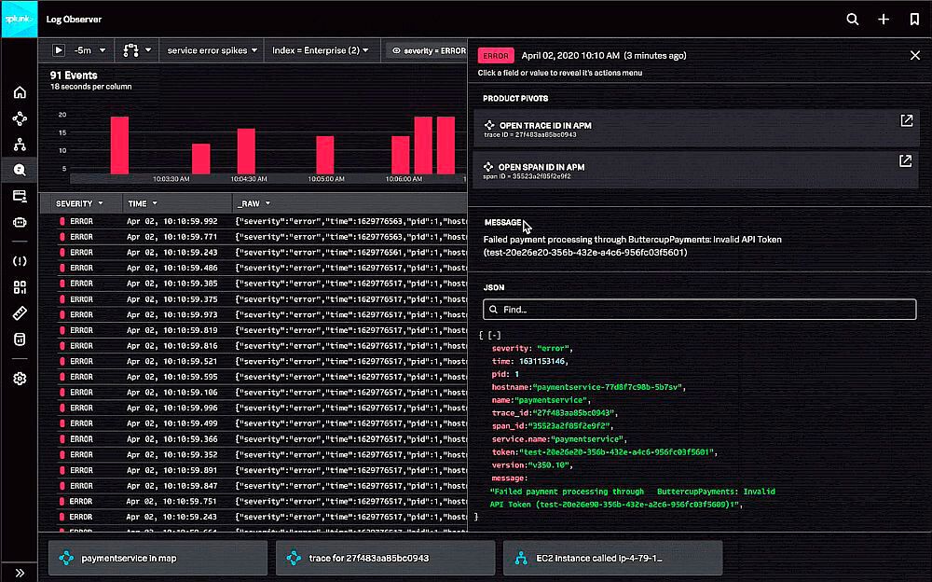The width and height of the screenshot is (932, 582).
Task: Start live log streaming with the play button
Action: click(x=59, y=51)
